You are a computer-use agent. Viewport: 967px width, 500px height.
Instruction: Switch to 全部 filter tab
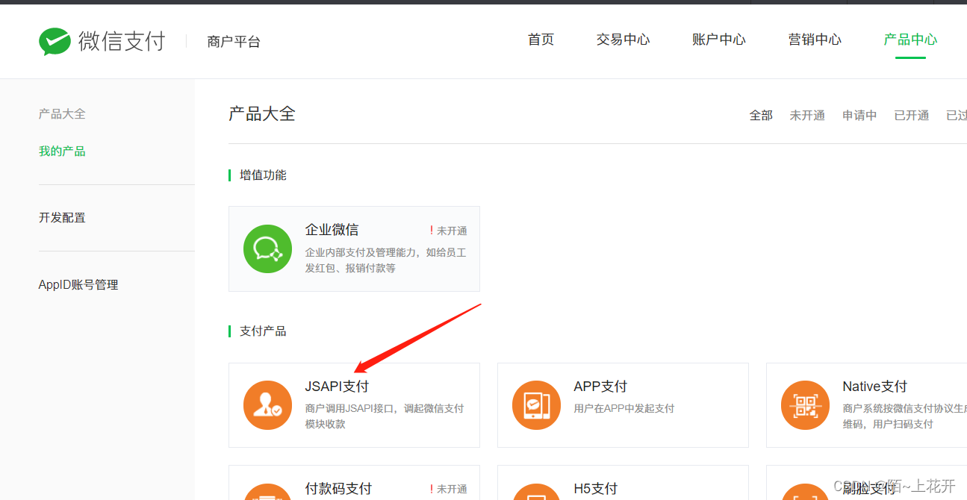761,116
